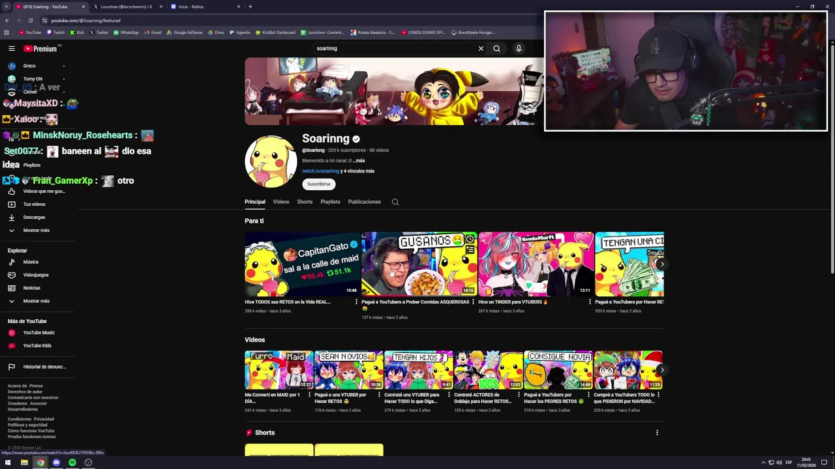835x469 pixels.
Task: Open the Kick bookmark
Action: (77, 33)
